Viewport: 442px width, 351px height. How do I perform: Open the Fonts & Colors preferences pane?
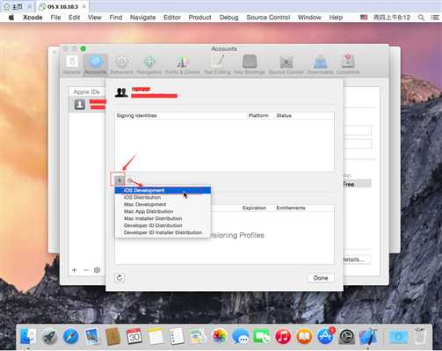click(182, 65)
